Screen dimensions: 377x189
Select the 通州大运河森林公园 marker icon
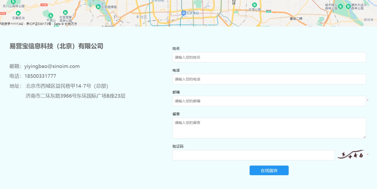[348, 6]
